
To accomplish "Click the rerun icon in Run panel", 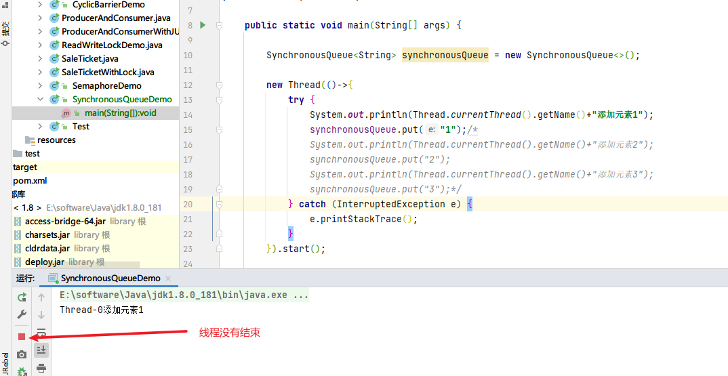I will click(x=22, y=297).
